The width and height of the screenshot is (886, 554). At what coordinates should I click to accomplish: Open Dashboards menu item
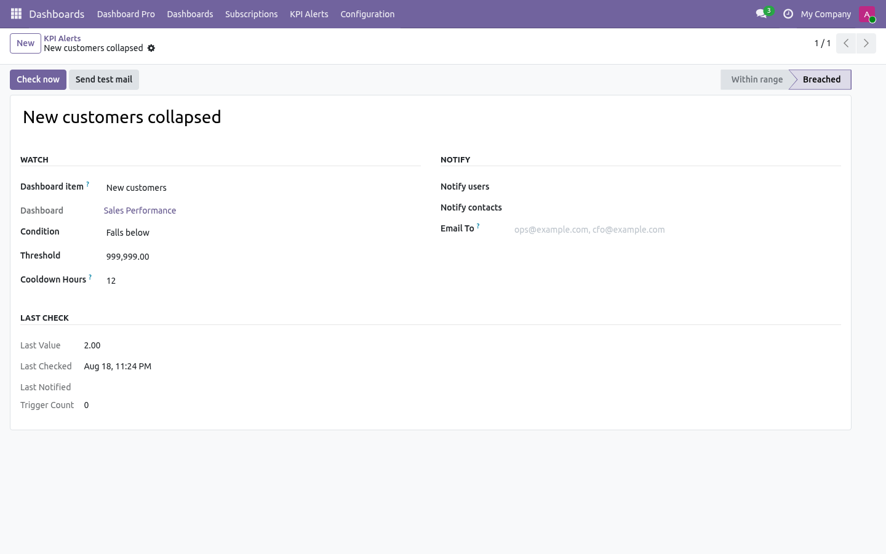pyautogui.click(x=190, y=14)
